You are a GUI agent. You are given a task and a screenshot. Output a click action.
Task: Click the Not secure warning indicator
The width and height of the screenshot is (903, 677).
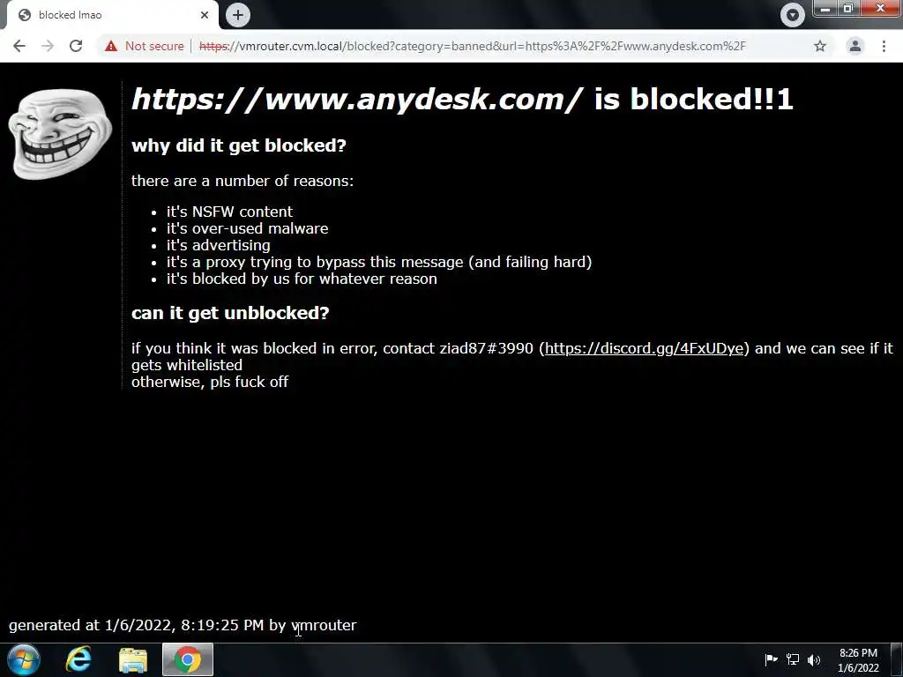pos(145,46)
